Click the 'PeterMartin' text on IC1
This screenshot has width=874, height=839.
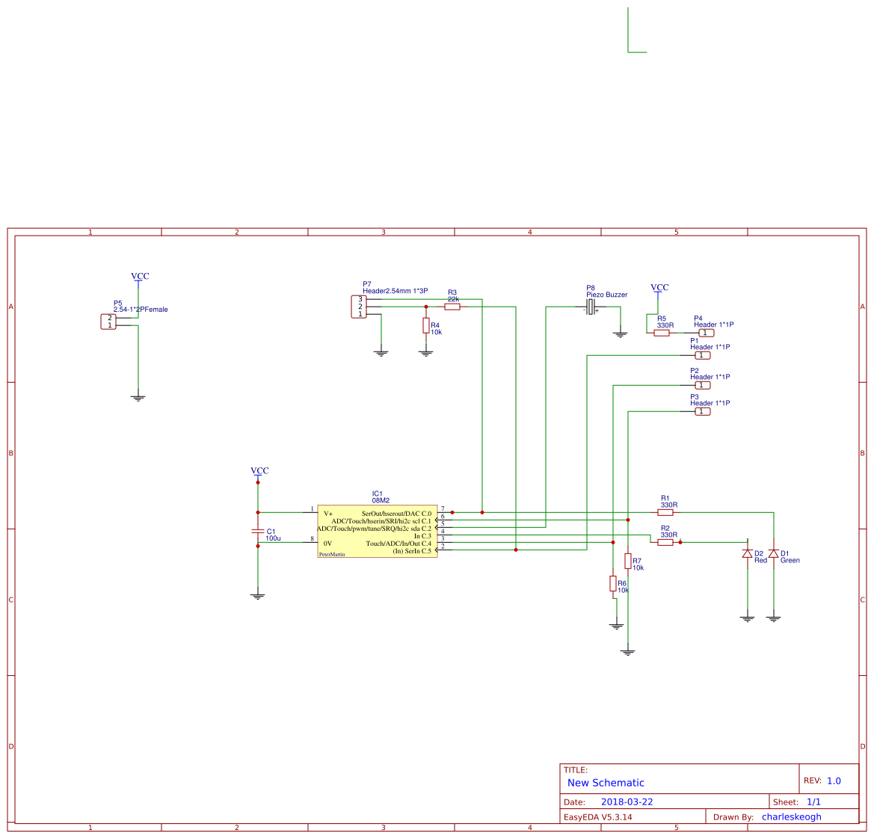332,555
